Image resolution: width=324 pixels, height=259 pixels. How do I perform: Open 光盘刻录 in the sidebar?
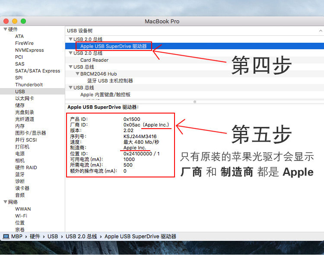[24, 112]
